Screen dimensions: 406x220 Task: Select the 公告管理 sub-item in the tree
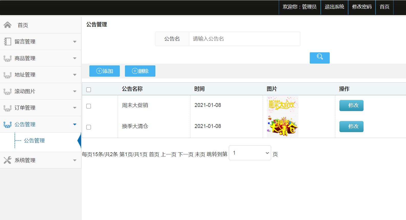click(34, 141)
